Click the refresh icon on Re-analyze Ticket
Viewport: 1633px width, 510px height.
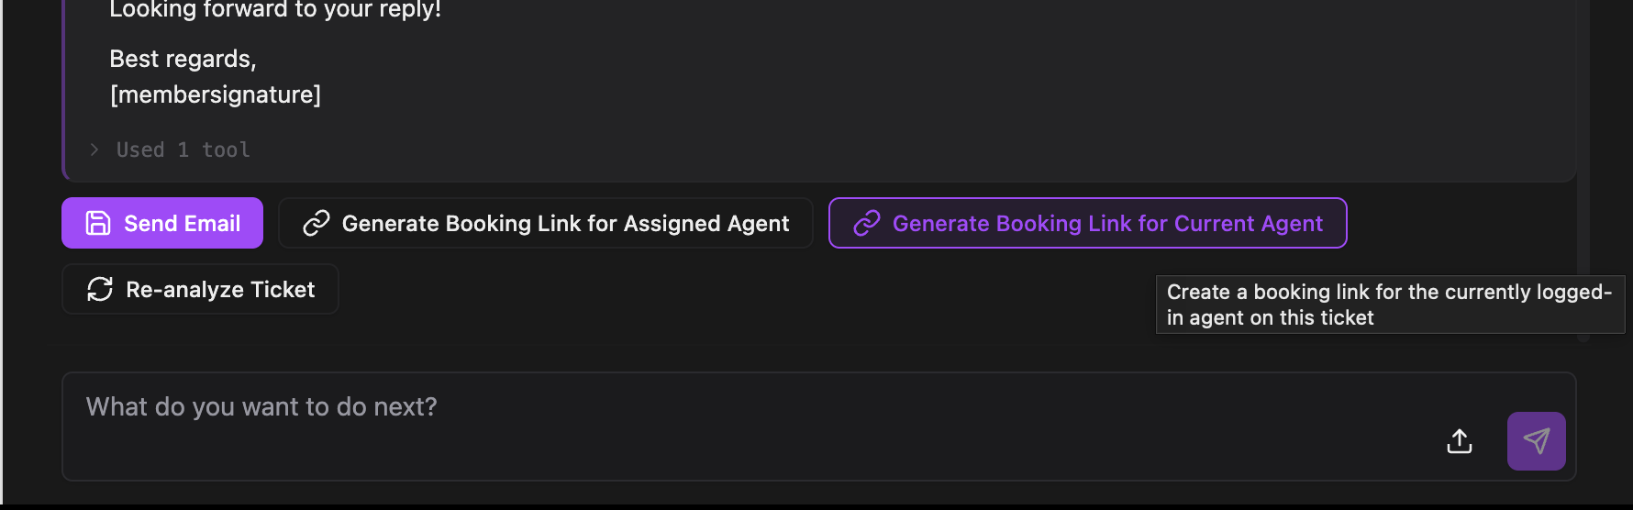point(100,290)
